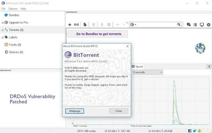Click the Close button in About dialog

pyautogui.click(x=119, y=111)
